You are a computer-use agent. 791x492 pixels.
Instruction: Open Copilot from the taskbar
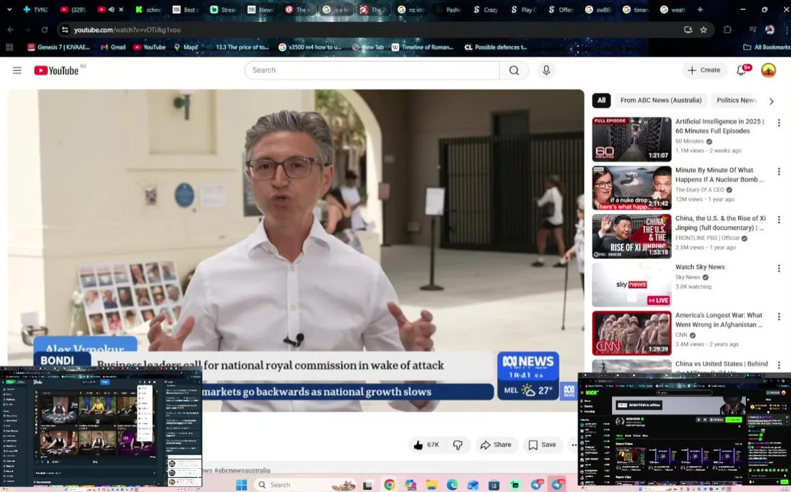pos(410,485)
